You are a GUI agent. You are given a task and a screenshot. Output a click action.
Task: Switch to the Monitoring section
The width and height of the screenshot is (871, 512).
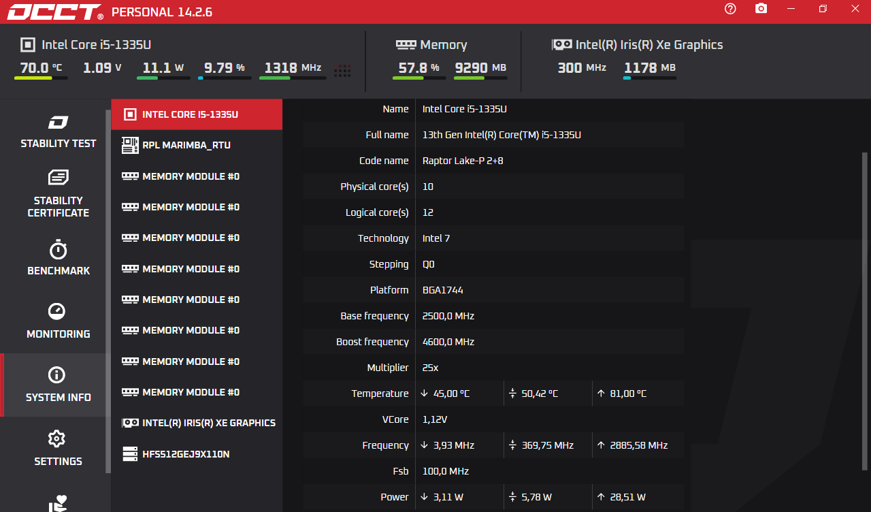[x=59, y=321]
